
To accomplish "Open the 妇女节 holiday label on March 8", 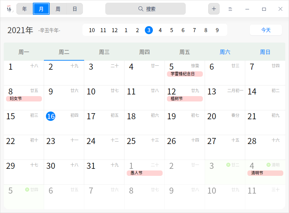I will click(23, 98).
